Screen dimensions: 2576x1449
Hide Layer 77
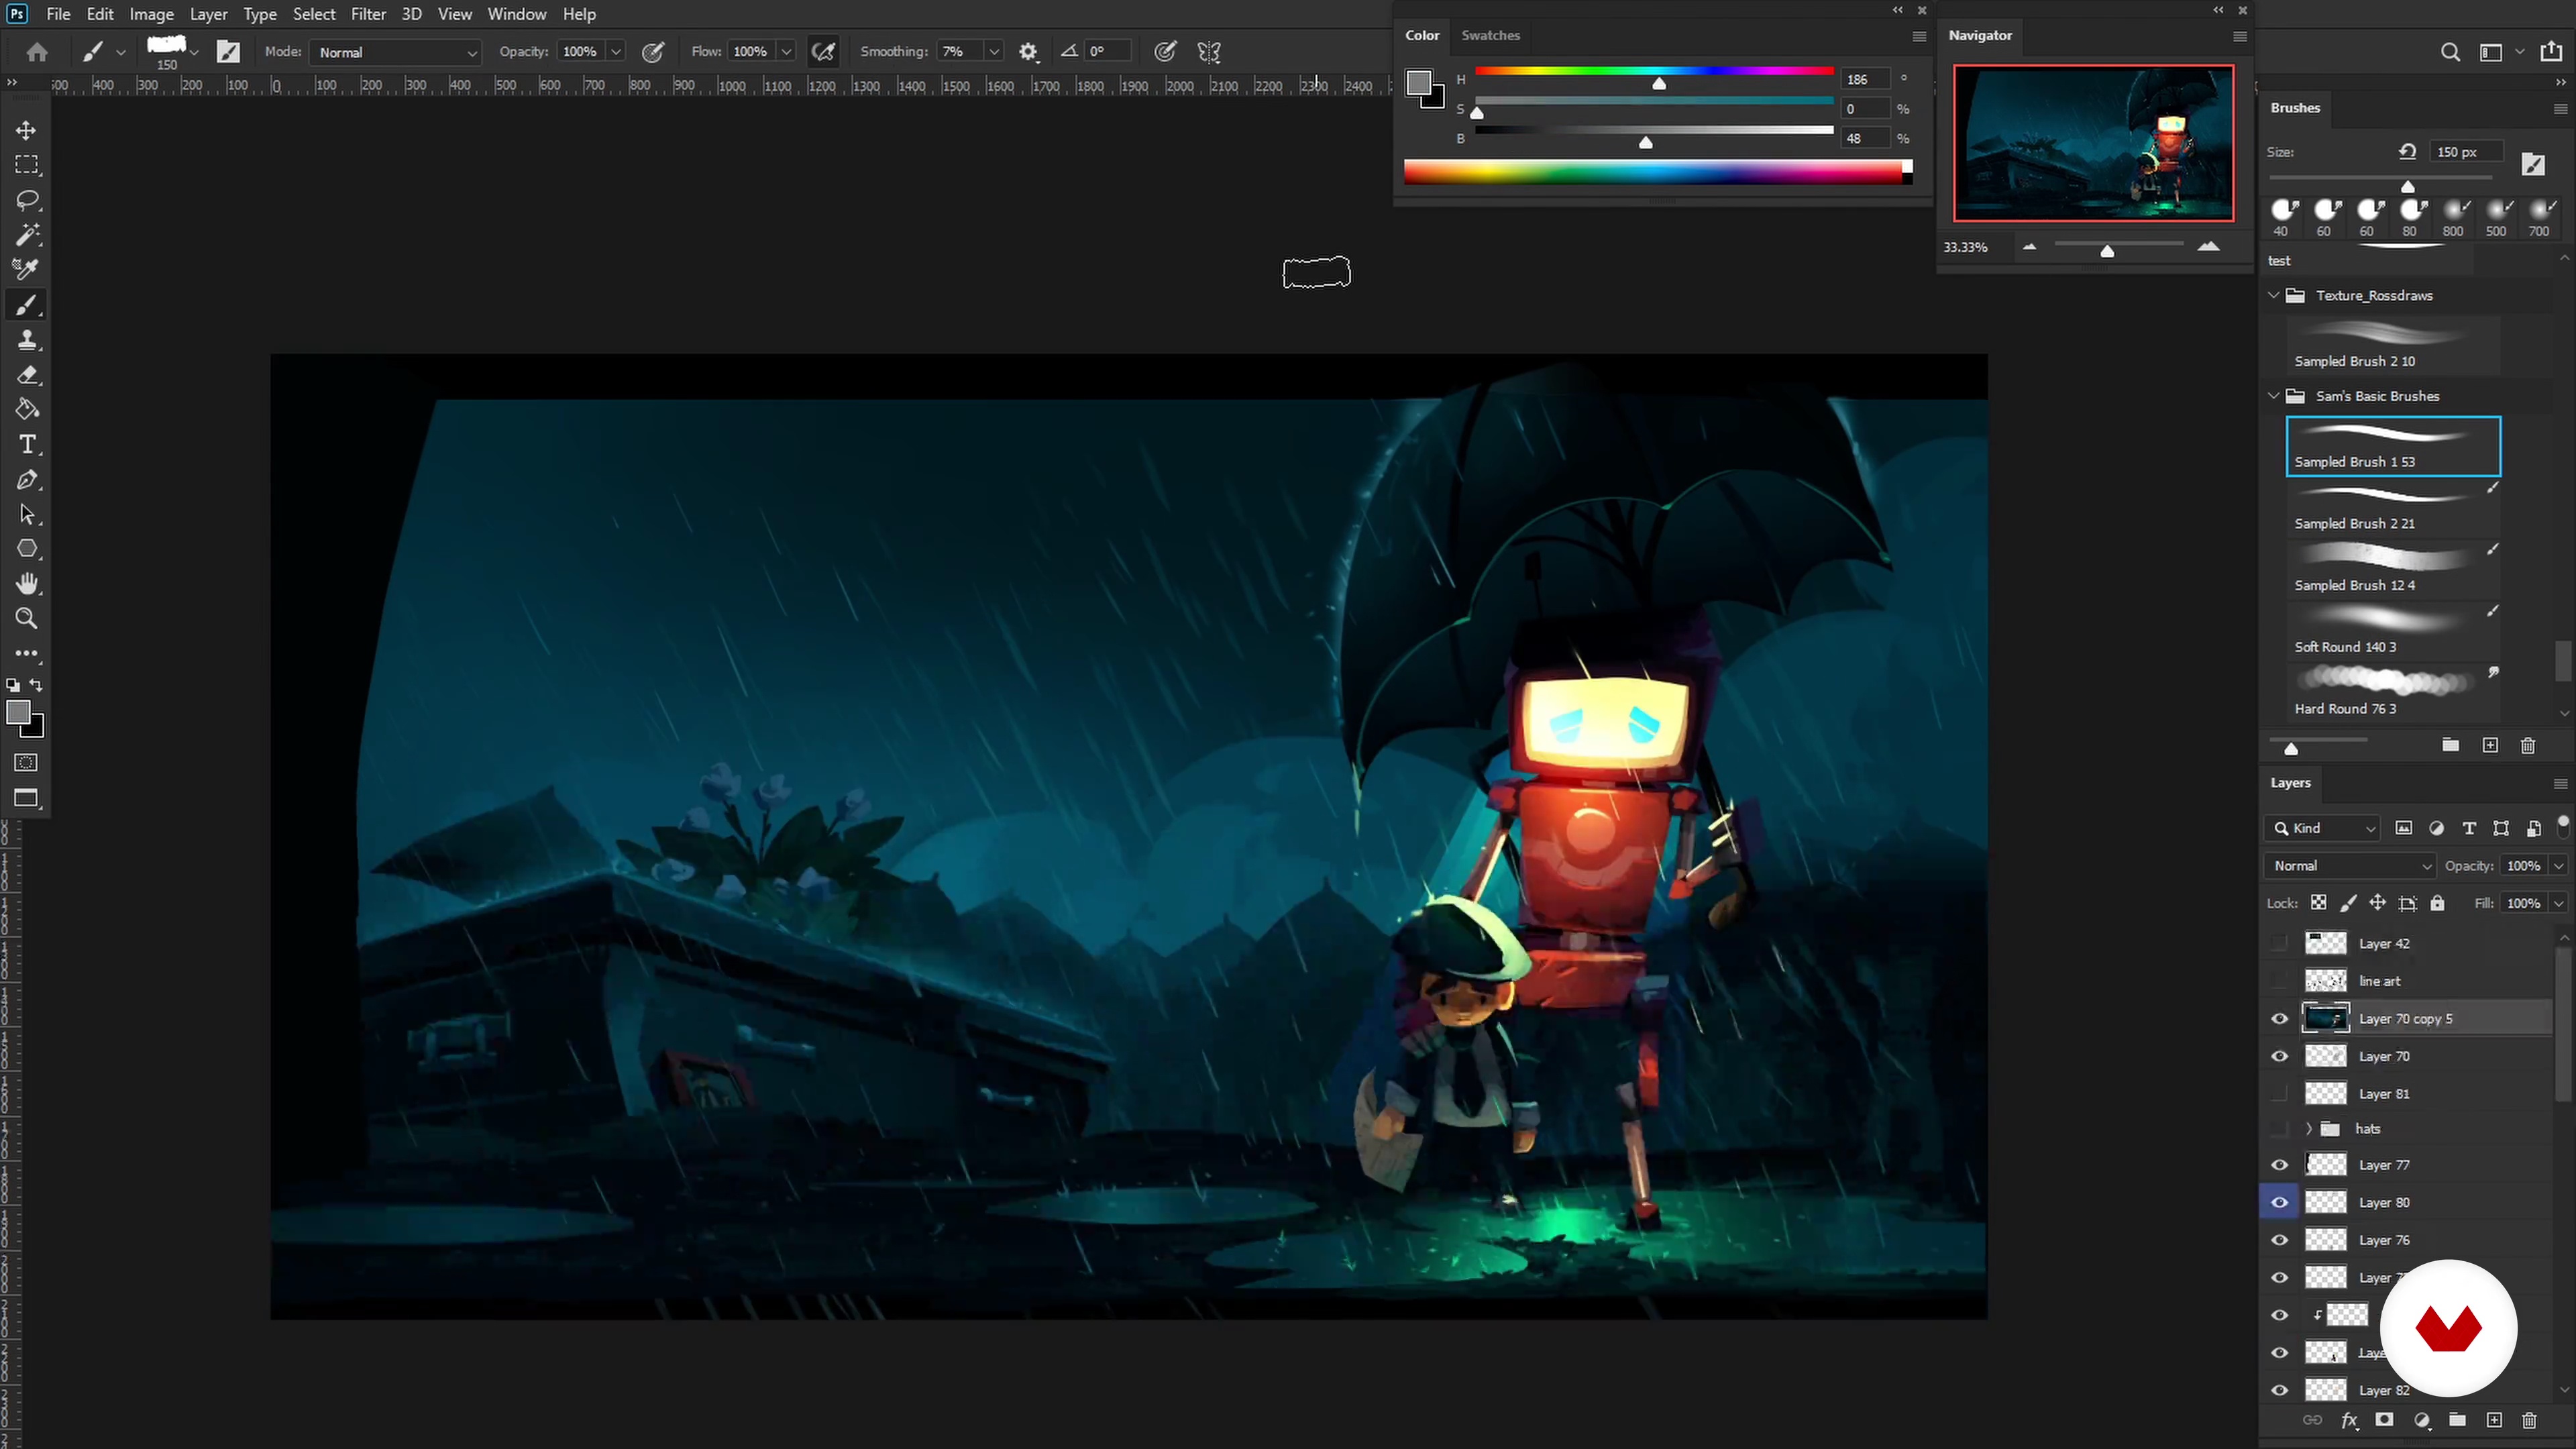click(2280, 1165)
